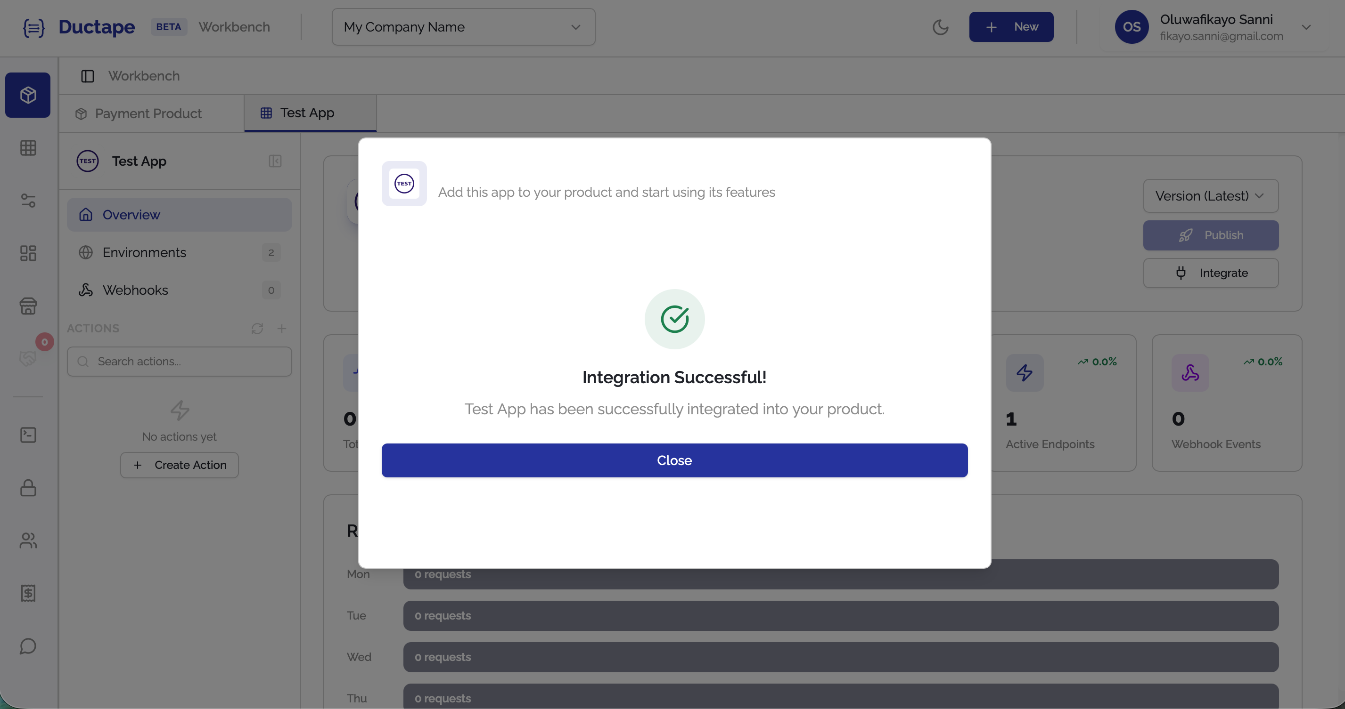Click the sliders settings sidebar icon
Viewport: 1345px width, 709px height.
[28, 201]
